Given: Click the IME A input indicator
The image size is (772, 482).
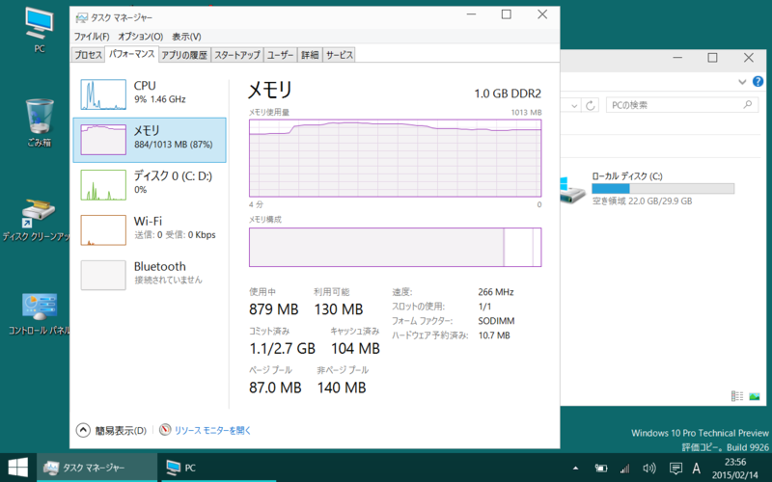Looking at the screenshot, I should coord(696,469).
